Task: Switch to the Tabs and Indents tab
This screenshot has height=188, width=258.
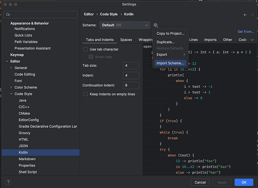Action: pos(100,40)
